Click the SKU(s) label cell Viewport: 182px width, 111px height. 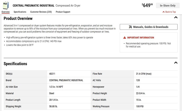(x=25, y=74)
